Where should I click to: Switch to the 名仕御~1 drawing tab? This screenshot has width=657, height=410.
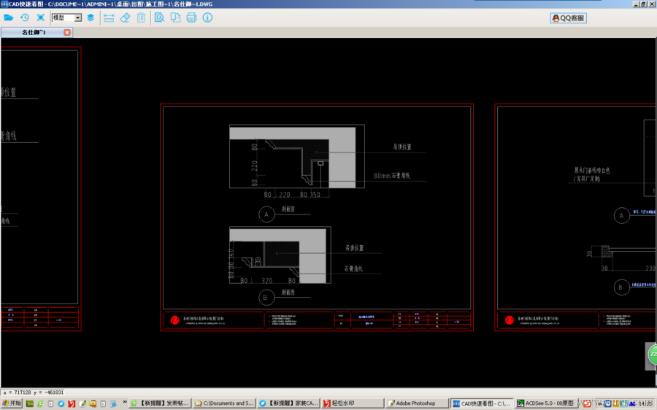click(34, 32)
